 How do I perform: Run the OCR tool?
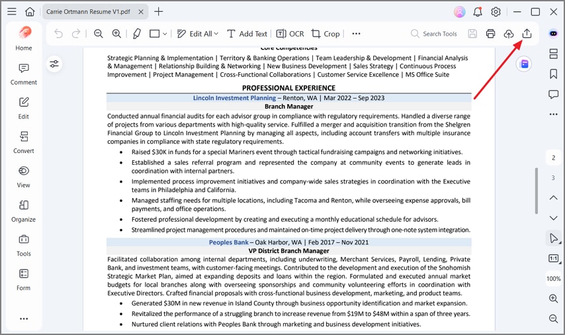point(290,34)
